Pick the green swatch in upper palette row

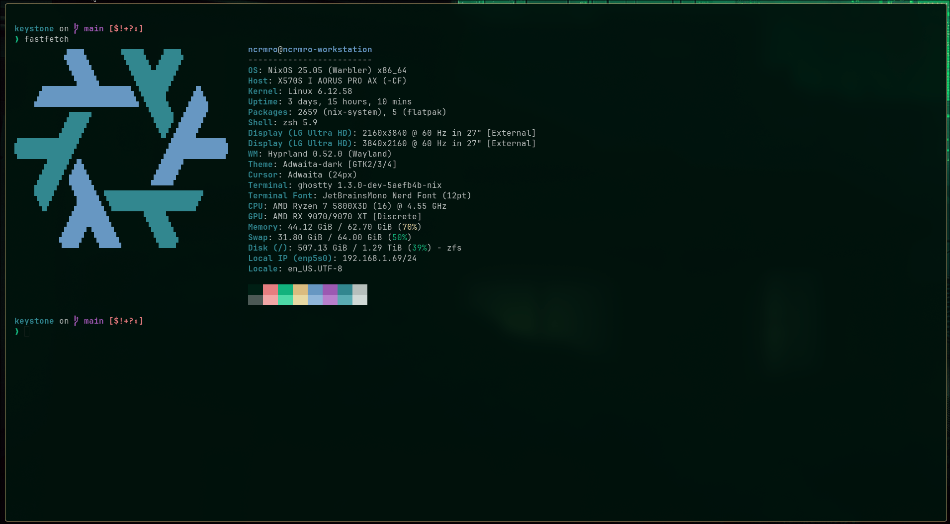285,289
